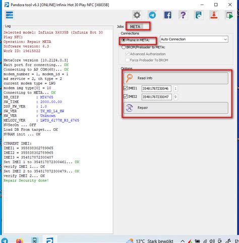Select BROM/Preloader to META radio button
The width and height of the screenshot is (239, 243).
pyautogui.click(x=124, y=47)
